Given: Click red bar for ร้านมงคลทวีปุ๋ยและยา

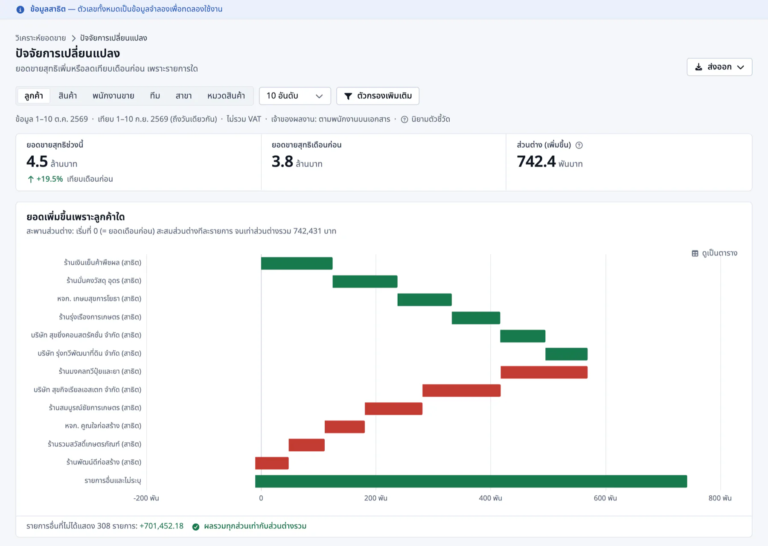Looking at the screenshot, I should point(544,372).
